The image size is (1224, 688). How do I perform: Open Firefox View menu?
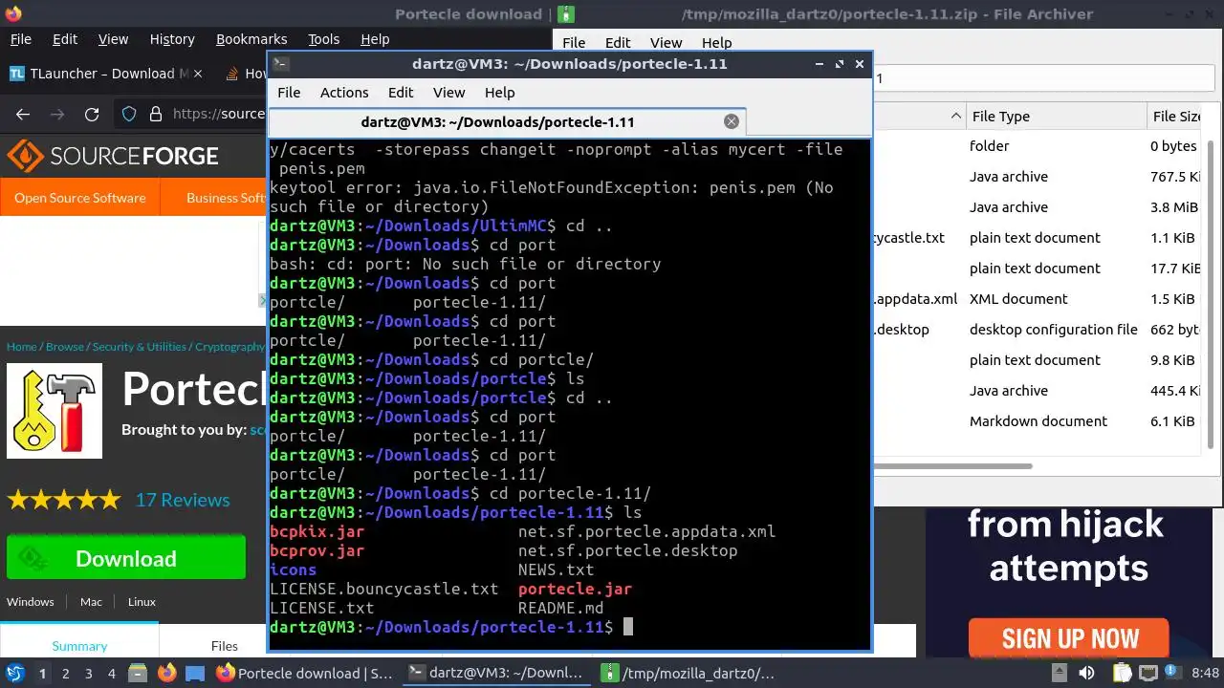[x=113, y=39]
